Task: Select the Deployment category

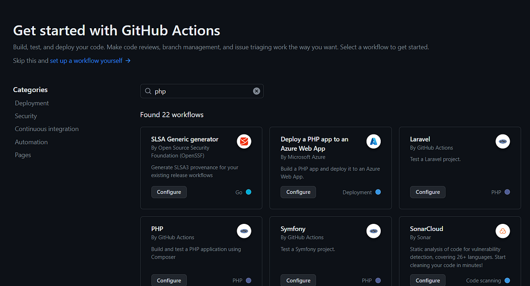Action: pos(31,103)
